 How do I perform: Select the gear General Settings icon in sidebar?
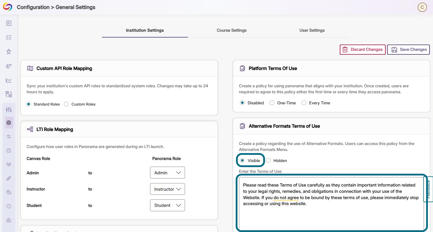coord(9,123)
